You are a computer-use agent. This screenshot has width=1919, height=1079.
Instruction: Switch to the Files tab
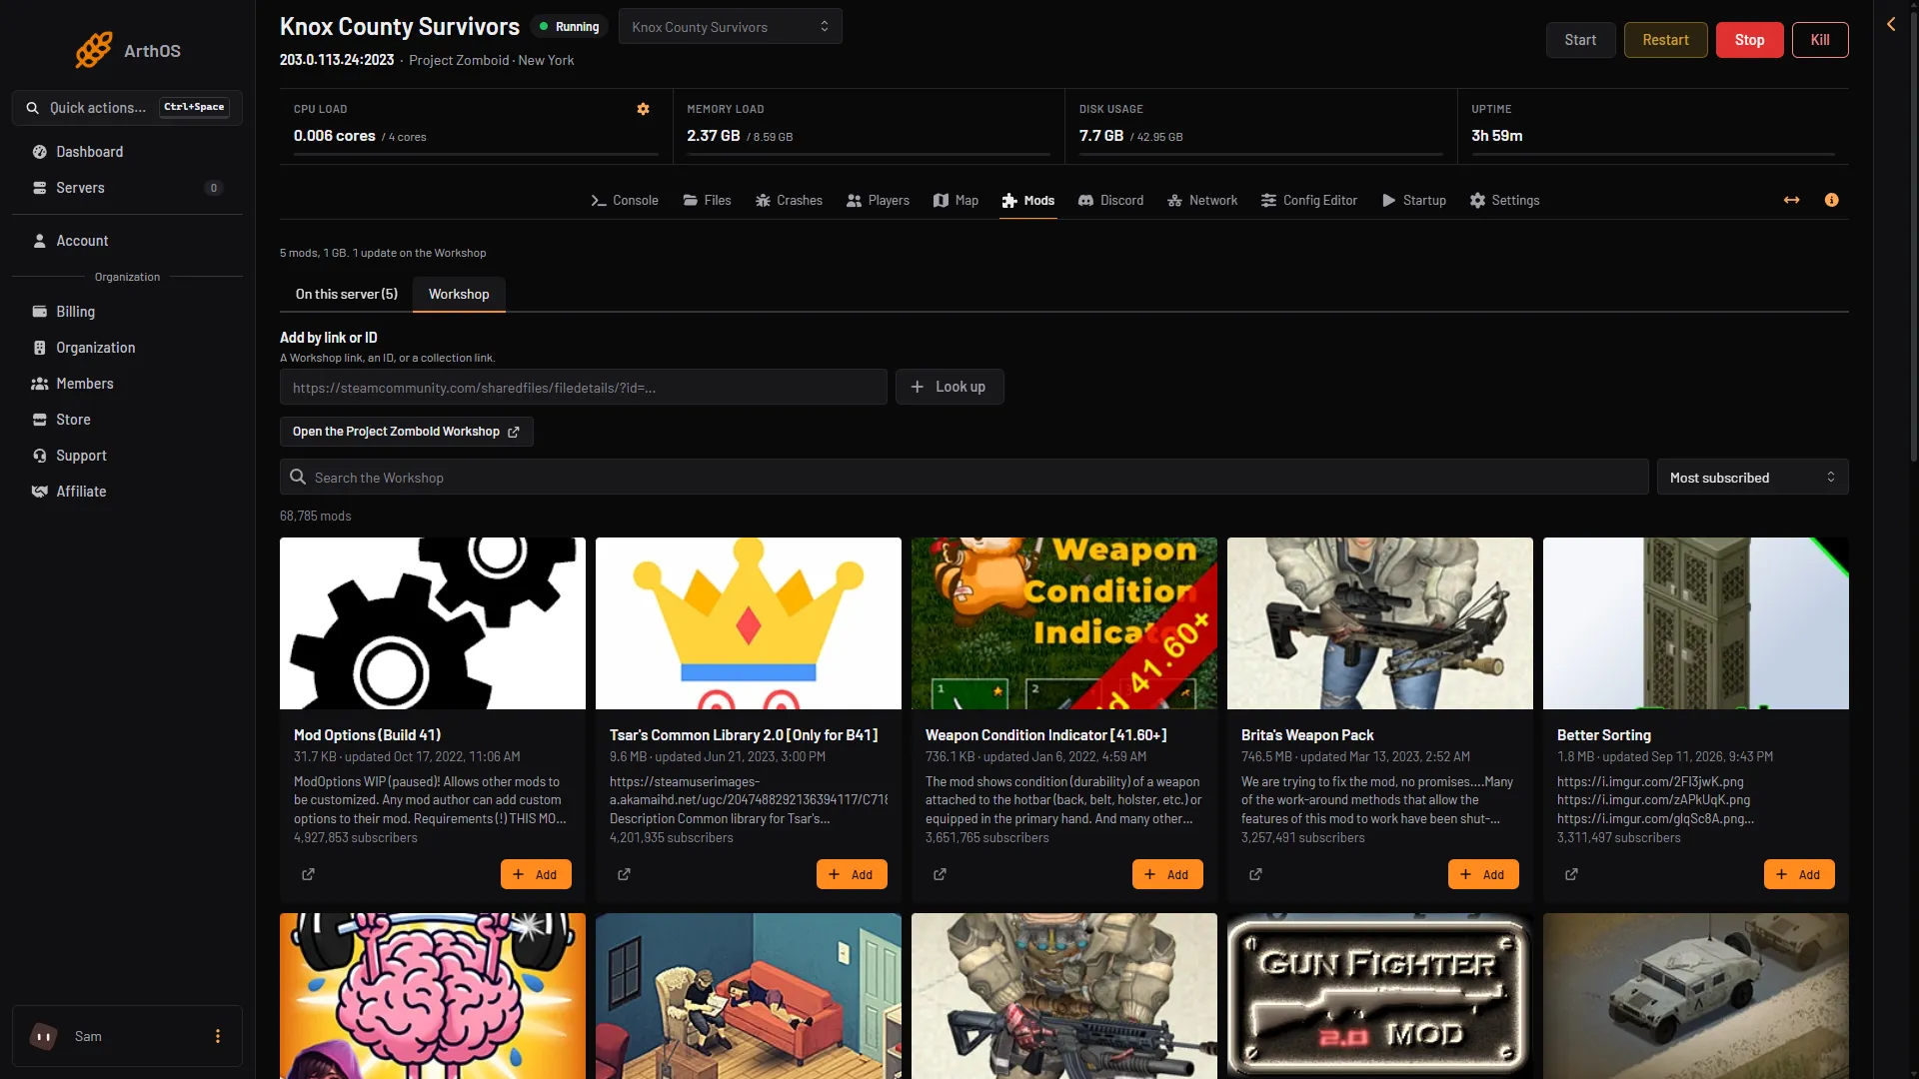708,200
